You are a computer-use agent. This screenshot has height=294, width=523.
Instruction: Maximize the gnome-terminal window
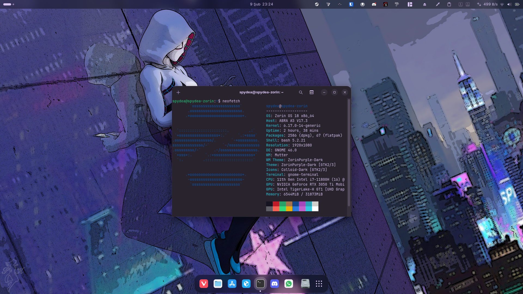(335, 92)
